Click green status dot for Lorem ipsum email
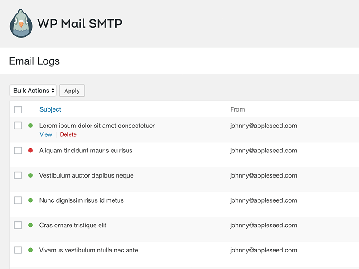The image size is (359, 269). click(x=31, y=126)
